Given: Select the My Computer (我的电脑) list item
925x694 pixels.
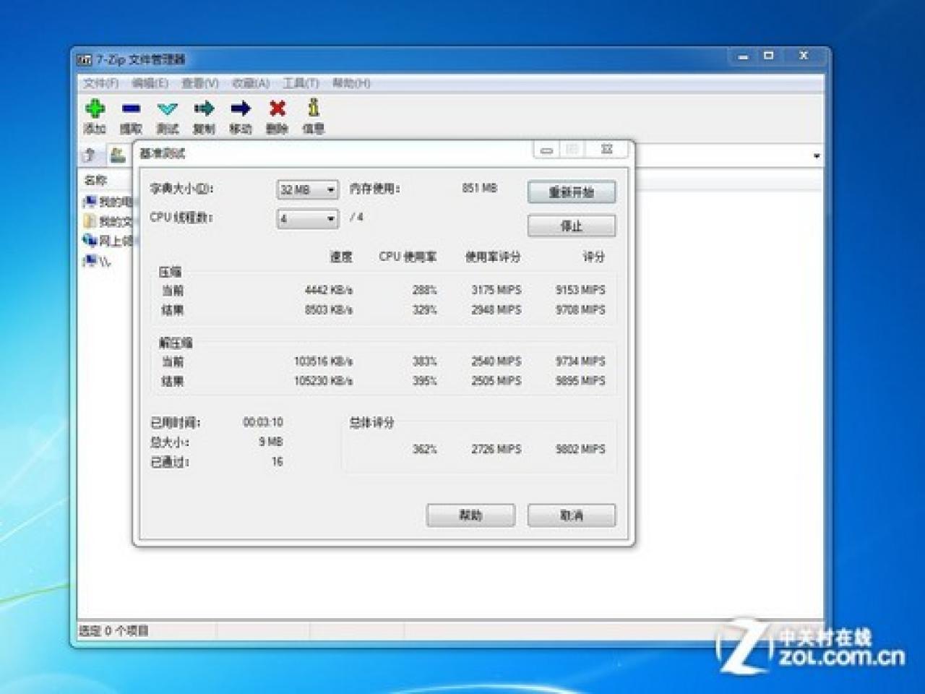Looking at the screenshot, I should click(108, 202).
